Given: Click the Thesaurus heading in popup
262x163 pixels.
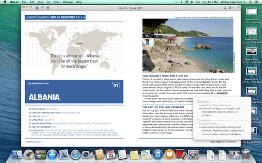Looking at the screenshot, I should click(203, 120).
